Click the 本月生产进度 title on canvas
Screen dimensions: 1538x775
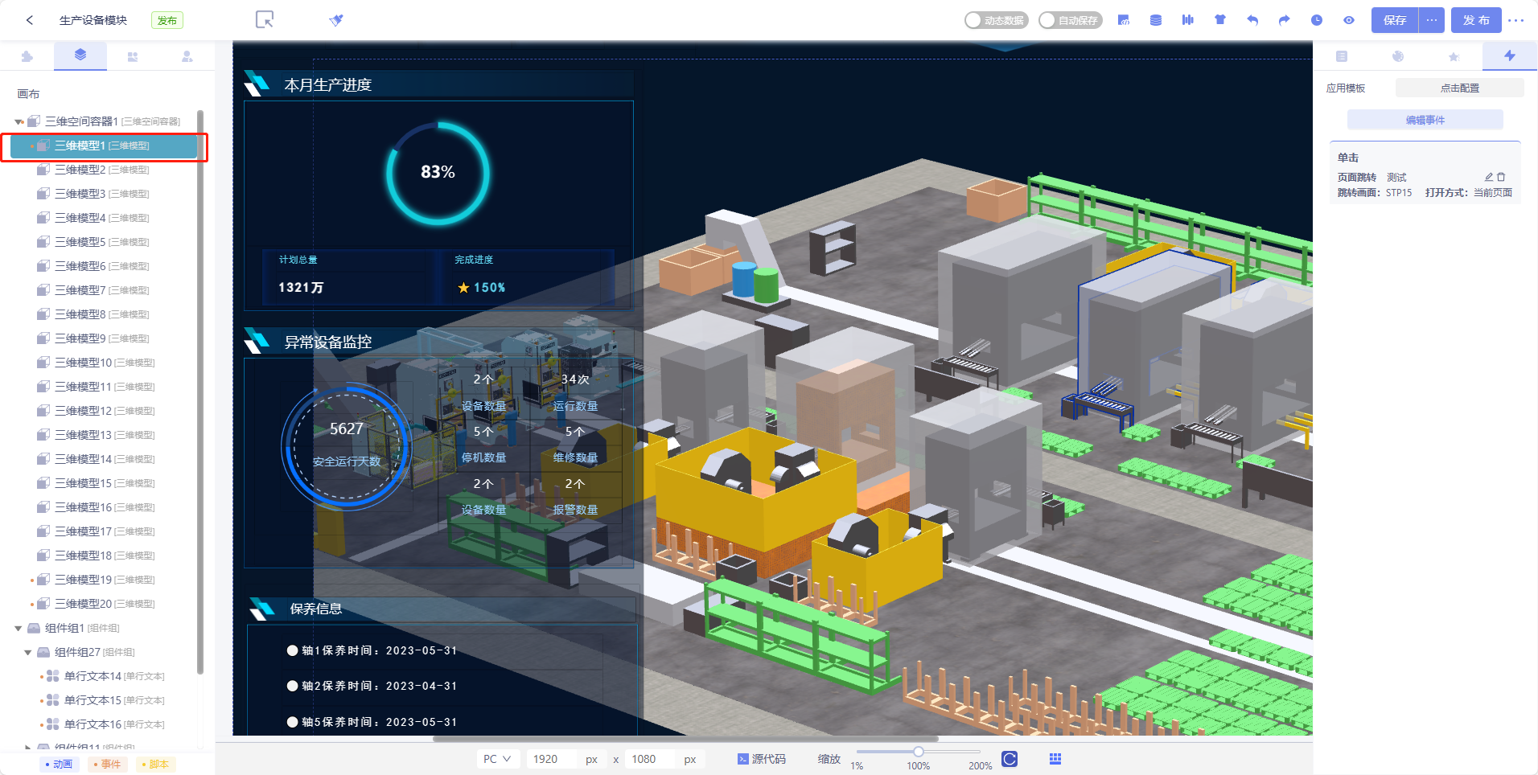pos(328,84)
